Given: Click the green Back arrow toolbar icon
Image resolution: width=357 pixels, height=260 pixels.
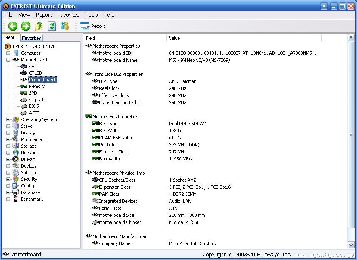Looking at the screenshot, I should click(x=13, y=26).
